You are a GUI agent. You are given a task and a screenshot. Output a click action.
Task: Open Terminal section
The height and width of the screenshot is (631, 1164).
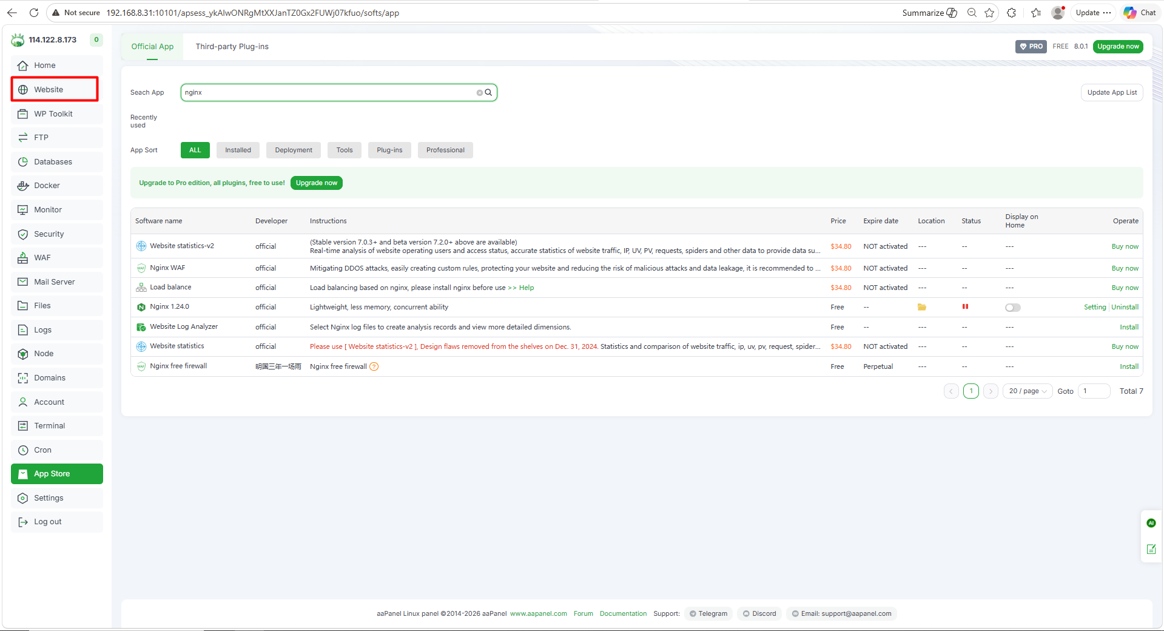(x=56, y=426)
